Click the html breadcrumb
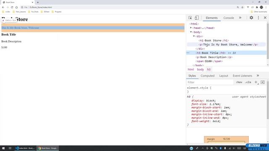The image size is (269, 151). click(190, 69)
